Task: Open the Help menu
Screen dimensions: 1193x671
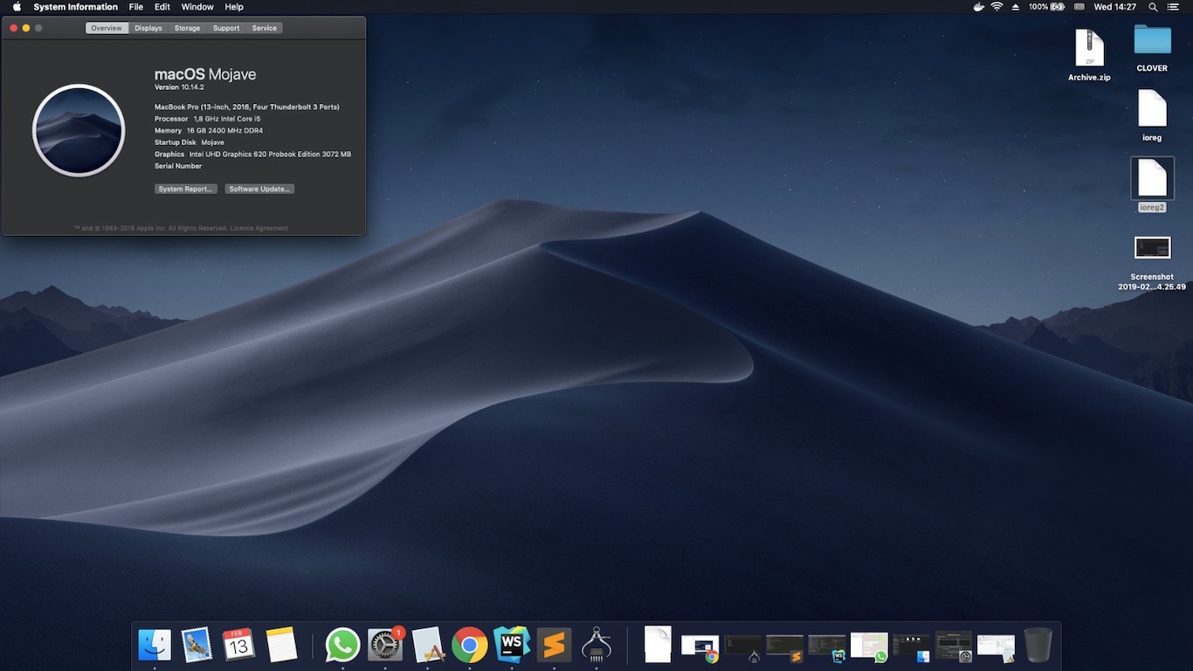Action: point(233,7)
